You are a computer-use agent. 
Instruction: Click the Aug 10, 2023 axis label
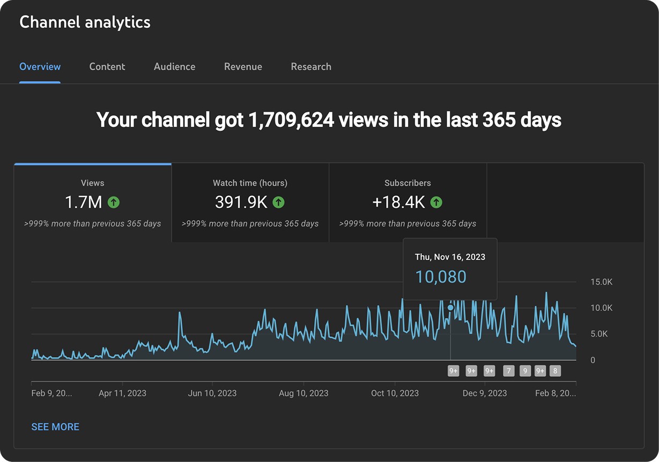pyautogui.click(x=303, y=393)
